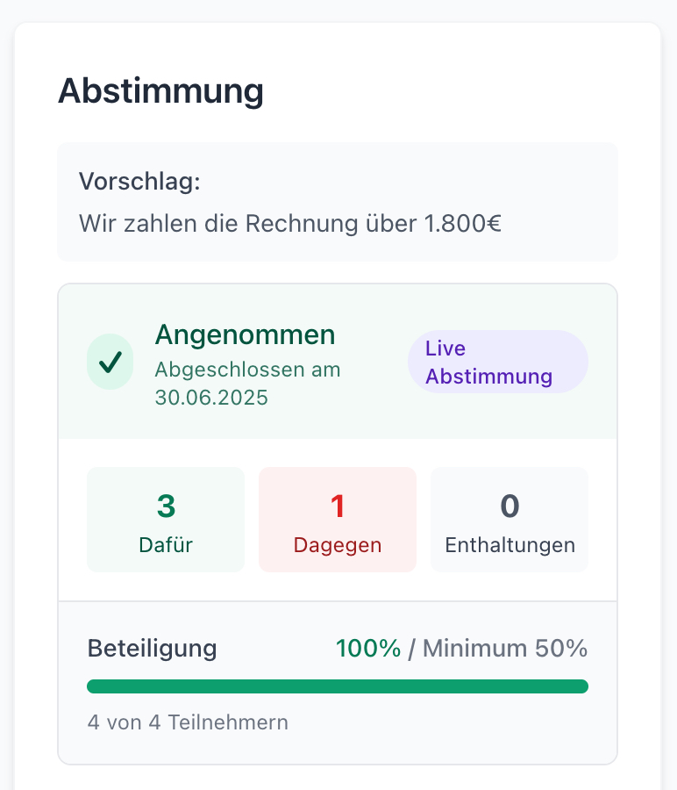Viewport: 677px width, 790px height.
Task: Select the "Dafür" label
Action: 166,544
